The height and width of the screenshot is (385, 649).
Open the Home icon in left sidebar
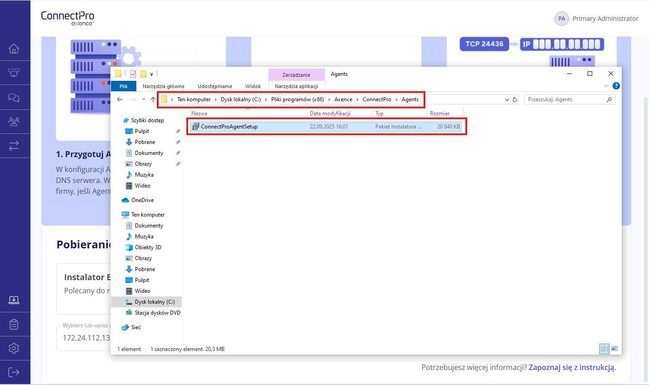(x=14, y=49)
